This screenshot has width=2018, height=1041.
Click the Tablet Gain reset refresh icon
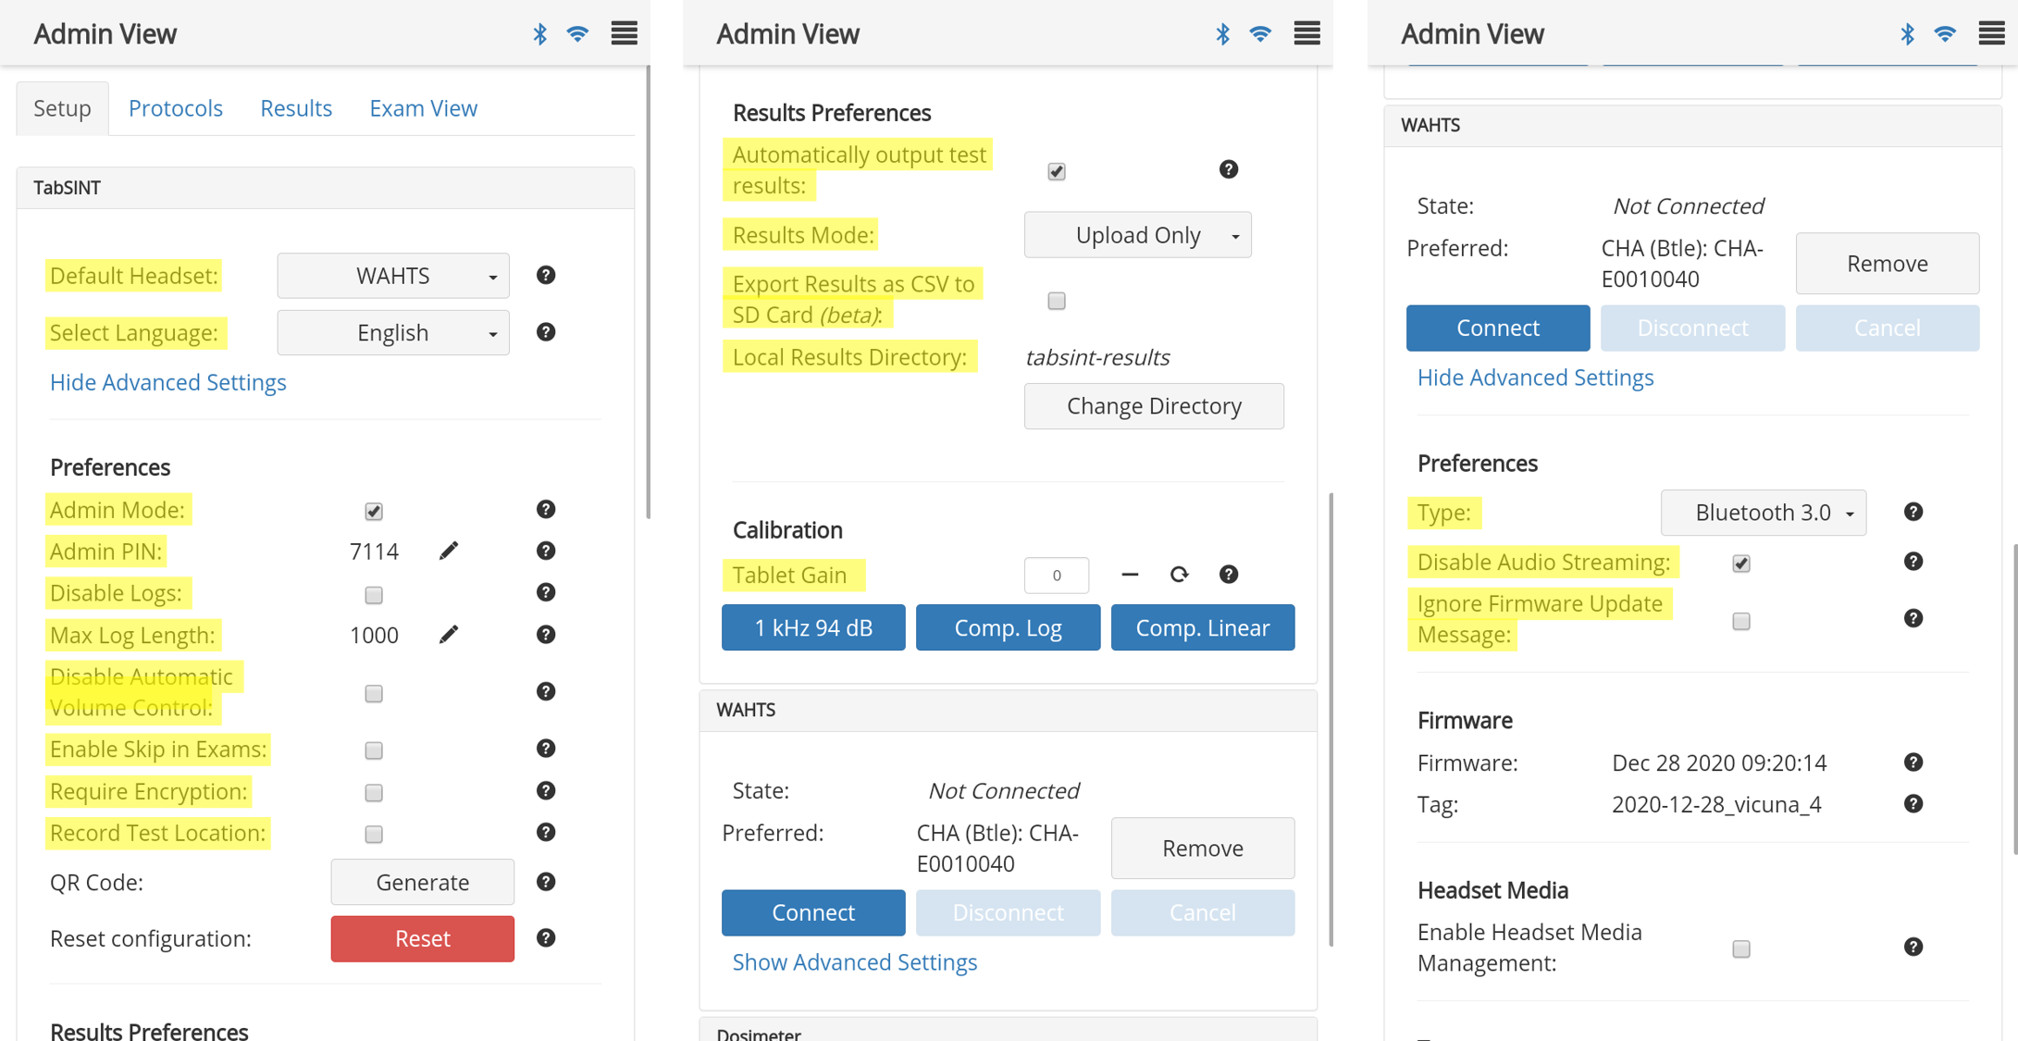(1179, 575)
